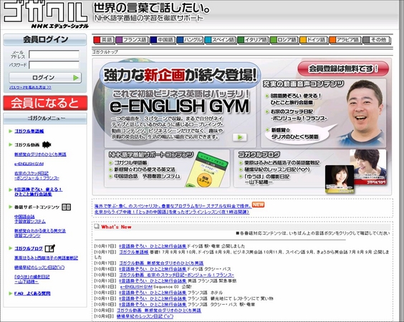This screenshot has width=404, height=322.
Task: Select the ロシア語 tab
Action: 284,40
